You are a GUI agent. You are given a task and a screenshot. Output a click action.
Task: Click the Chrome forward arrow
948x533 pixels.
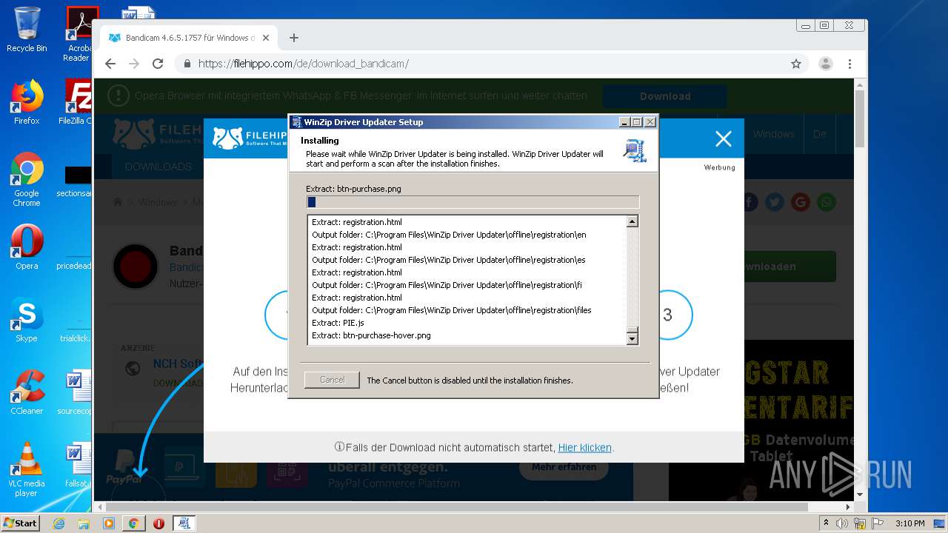pos(134,64)
